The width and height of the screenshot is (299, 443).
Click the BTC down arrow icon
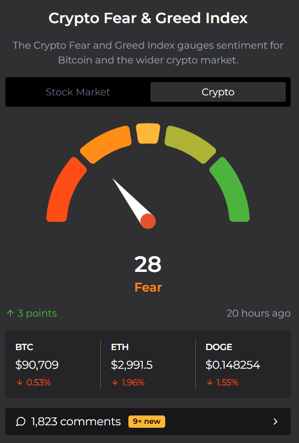(x=18, y=383)
